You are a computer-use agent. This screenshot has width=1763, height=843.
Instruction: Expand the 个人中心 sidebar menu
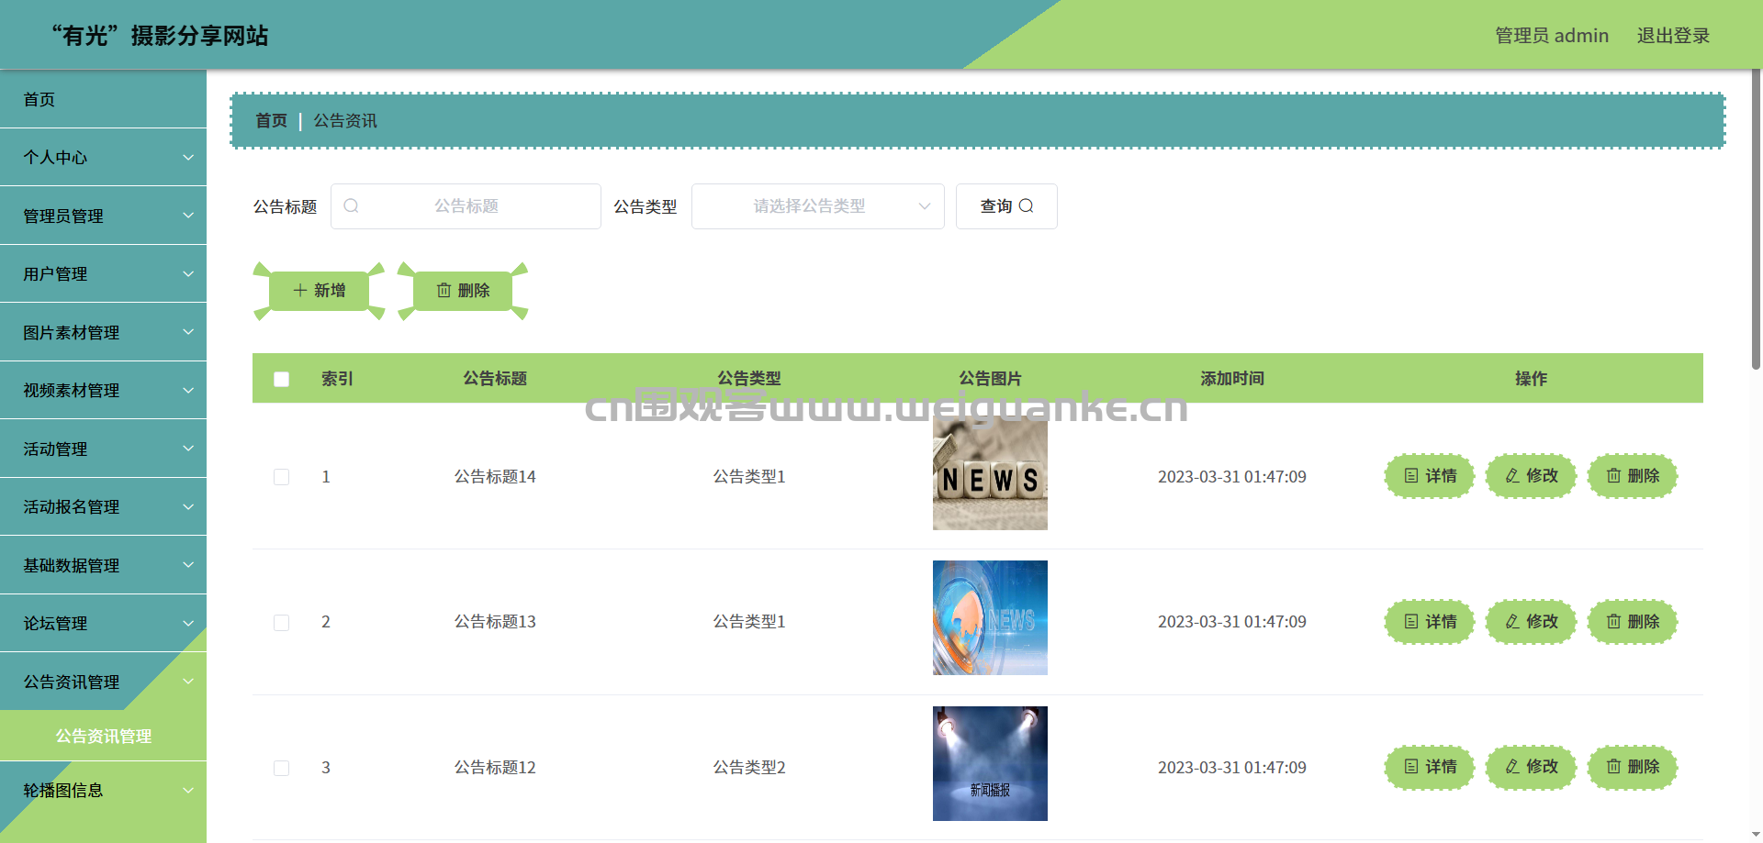click(103, 158)
